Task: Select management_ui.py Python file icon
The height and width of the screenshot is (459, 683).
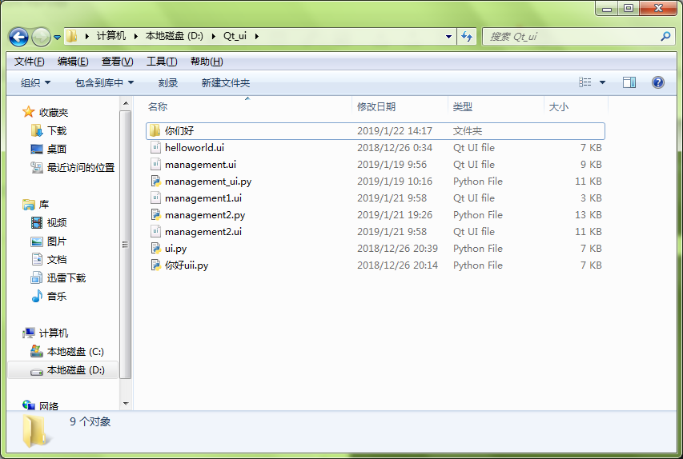Action: click(155, 181)
